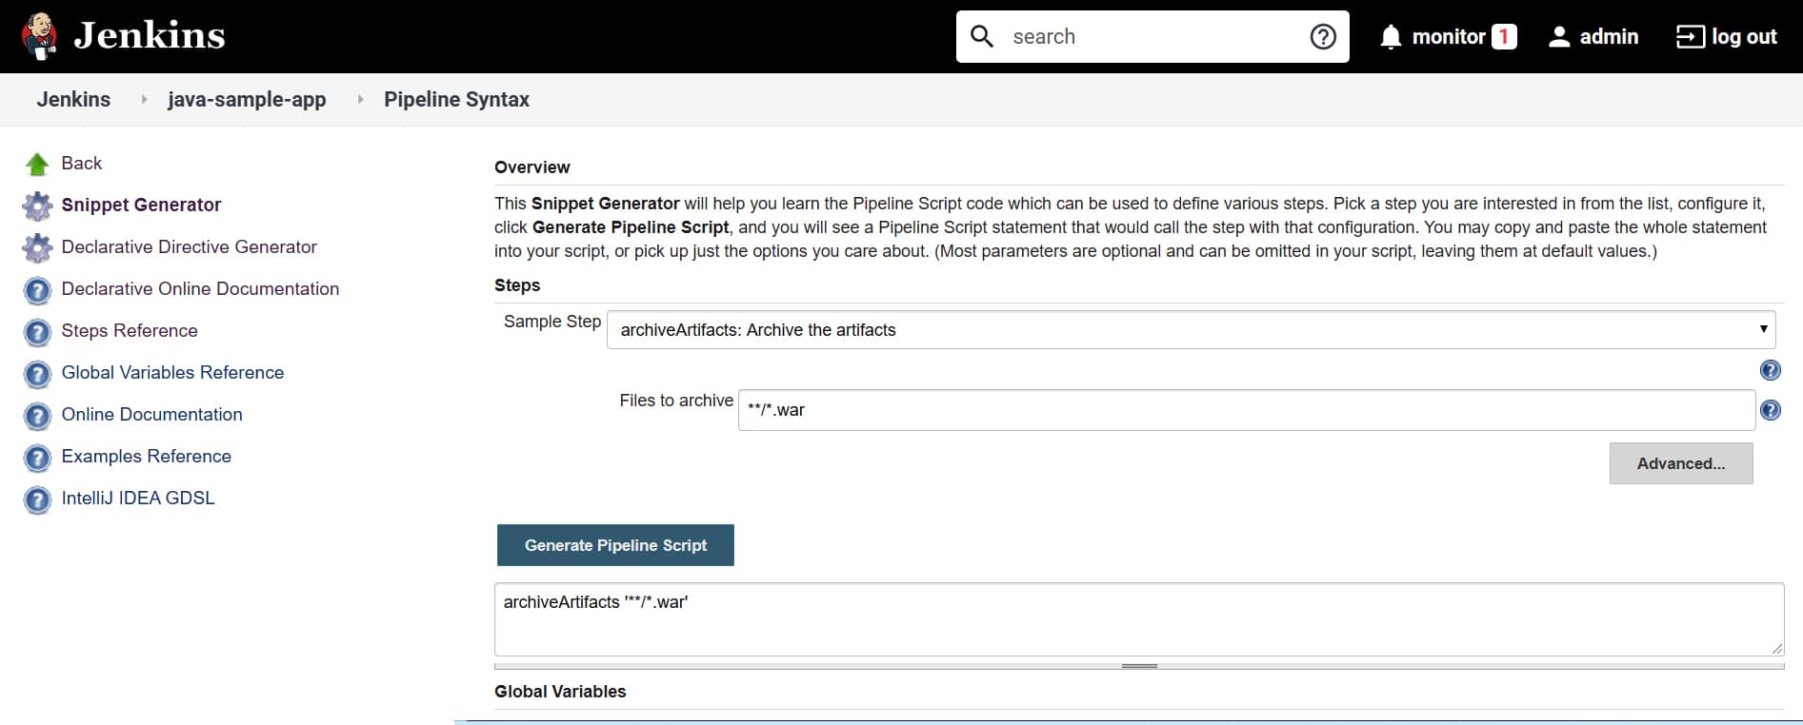
Task: Click the green Back arrow icon
Action: point(37,165)
